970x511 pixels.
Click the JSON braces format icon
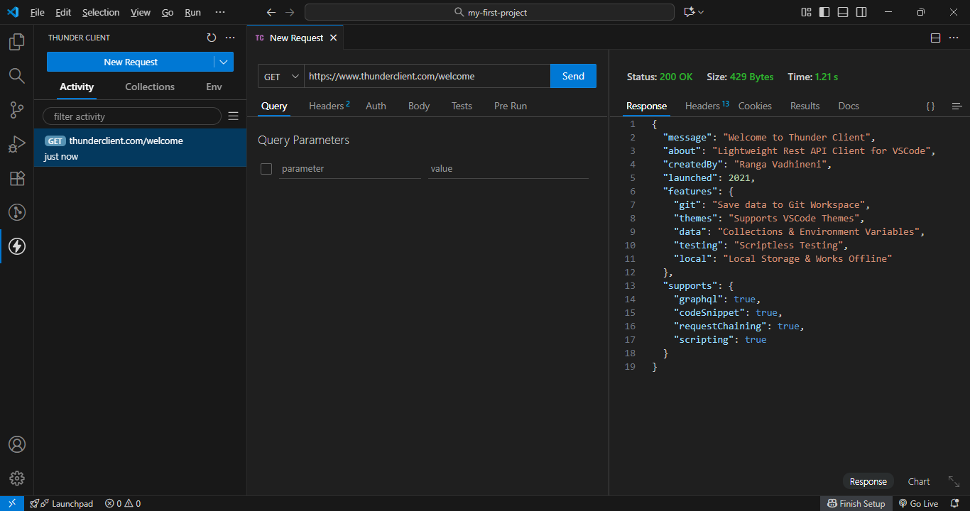[930, 106]
